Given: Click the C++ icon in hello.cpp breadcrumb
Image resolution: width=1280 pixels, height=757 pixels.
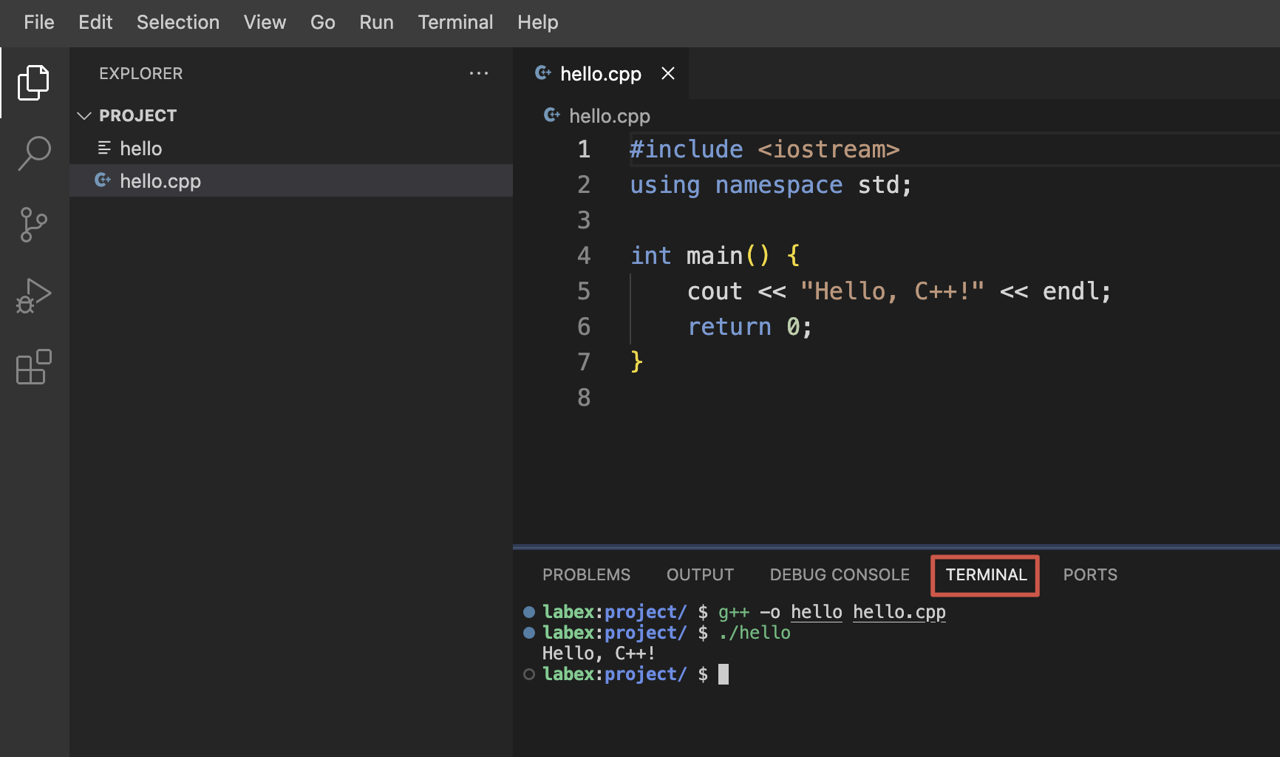Looking at the screenshot, I should point(551,115).
